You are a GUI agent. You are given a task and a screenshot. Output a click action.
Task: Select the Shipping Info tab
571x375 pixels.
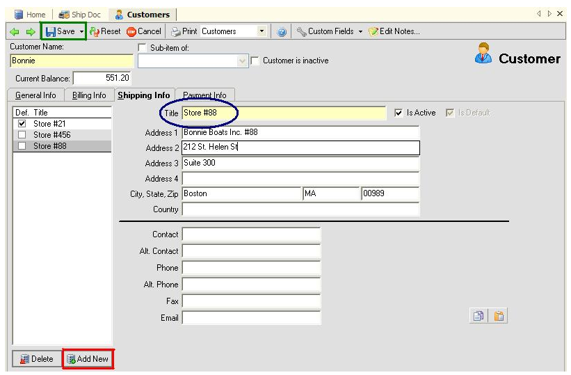coord(144,95)
